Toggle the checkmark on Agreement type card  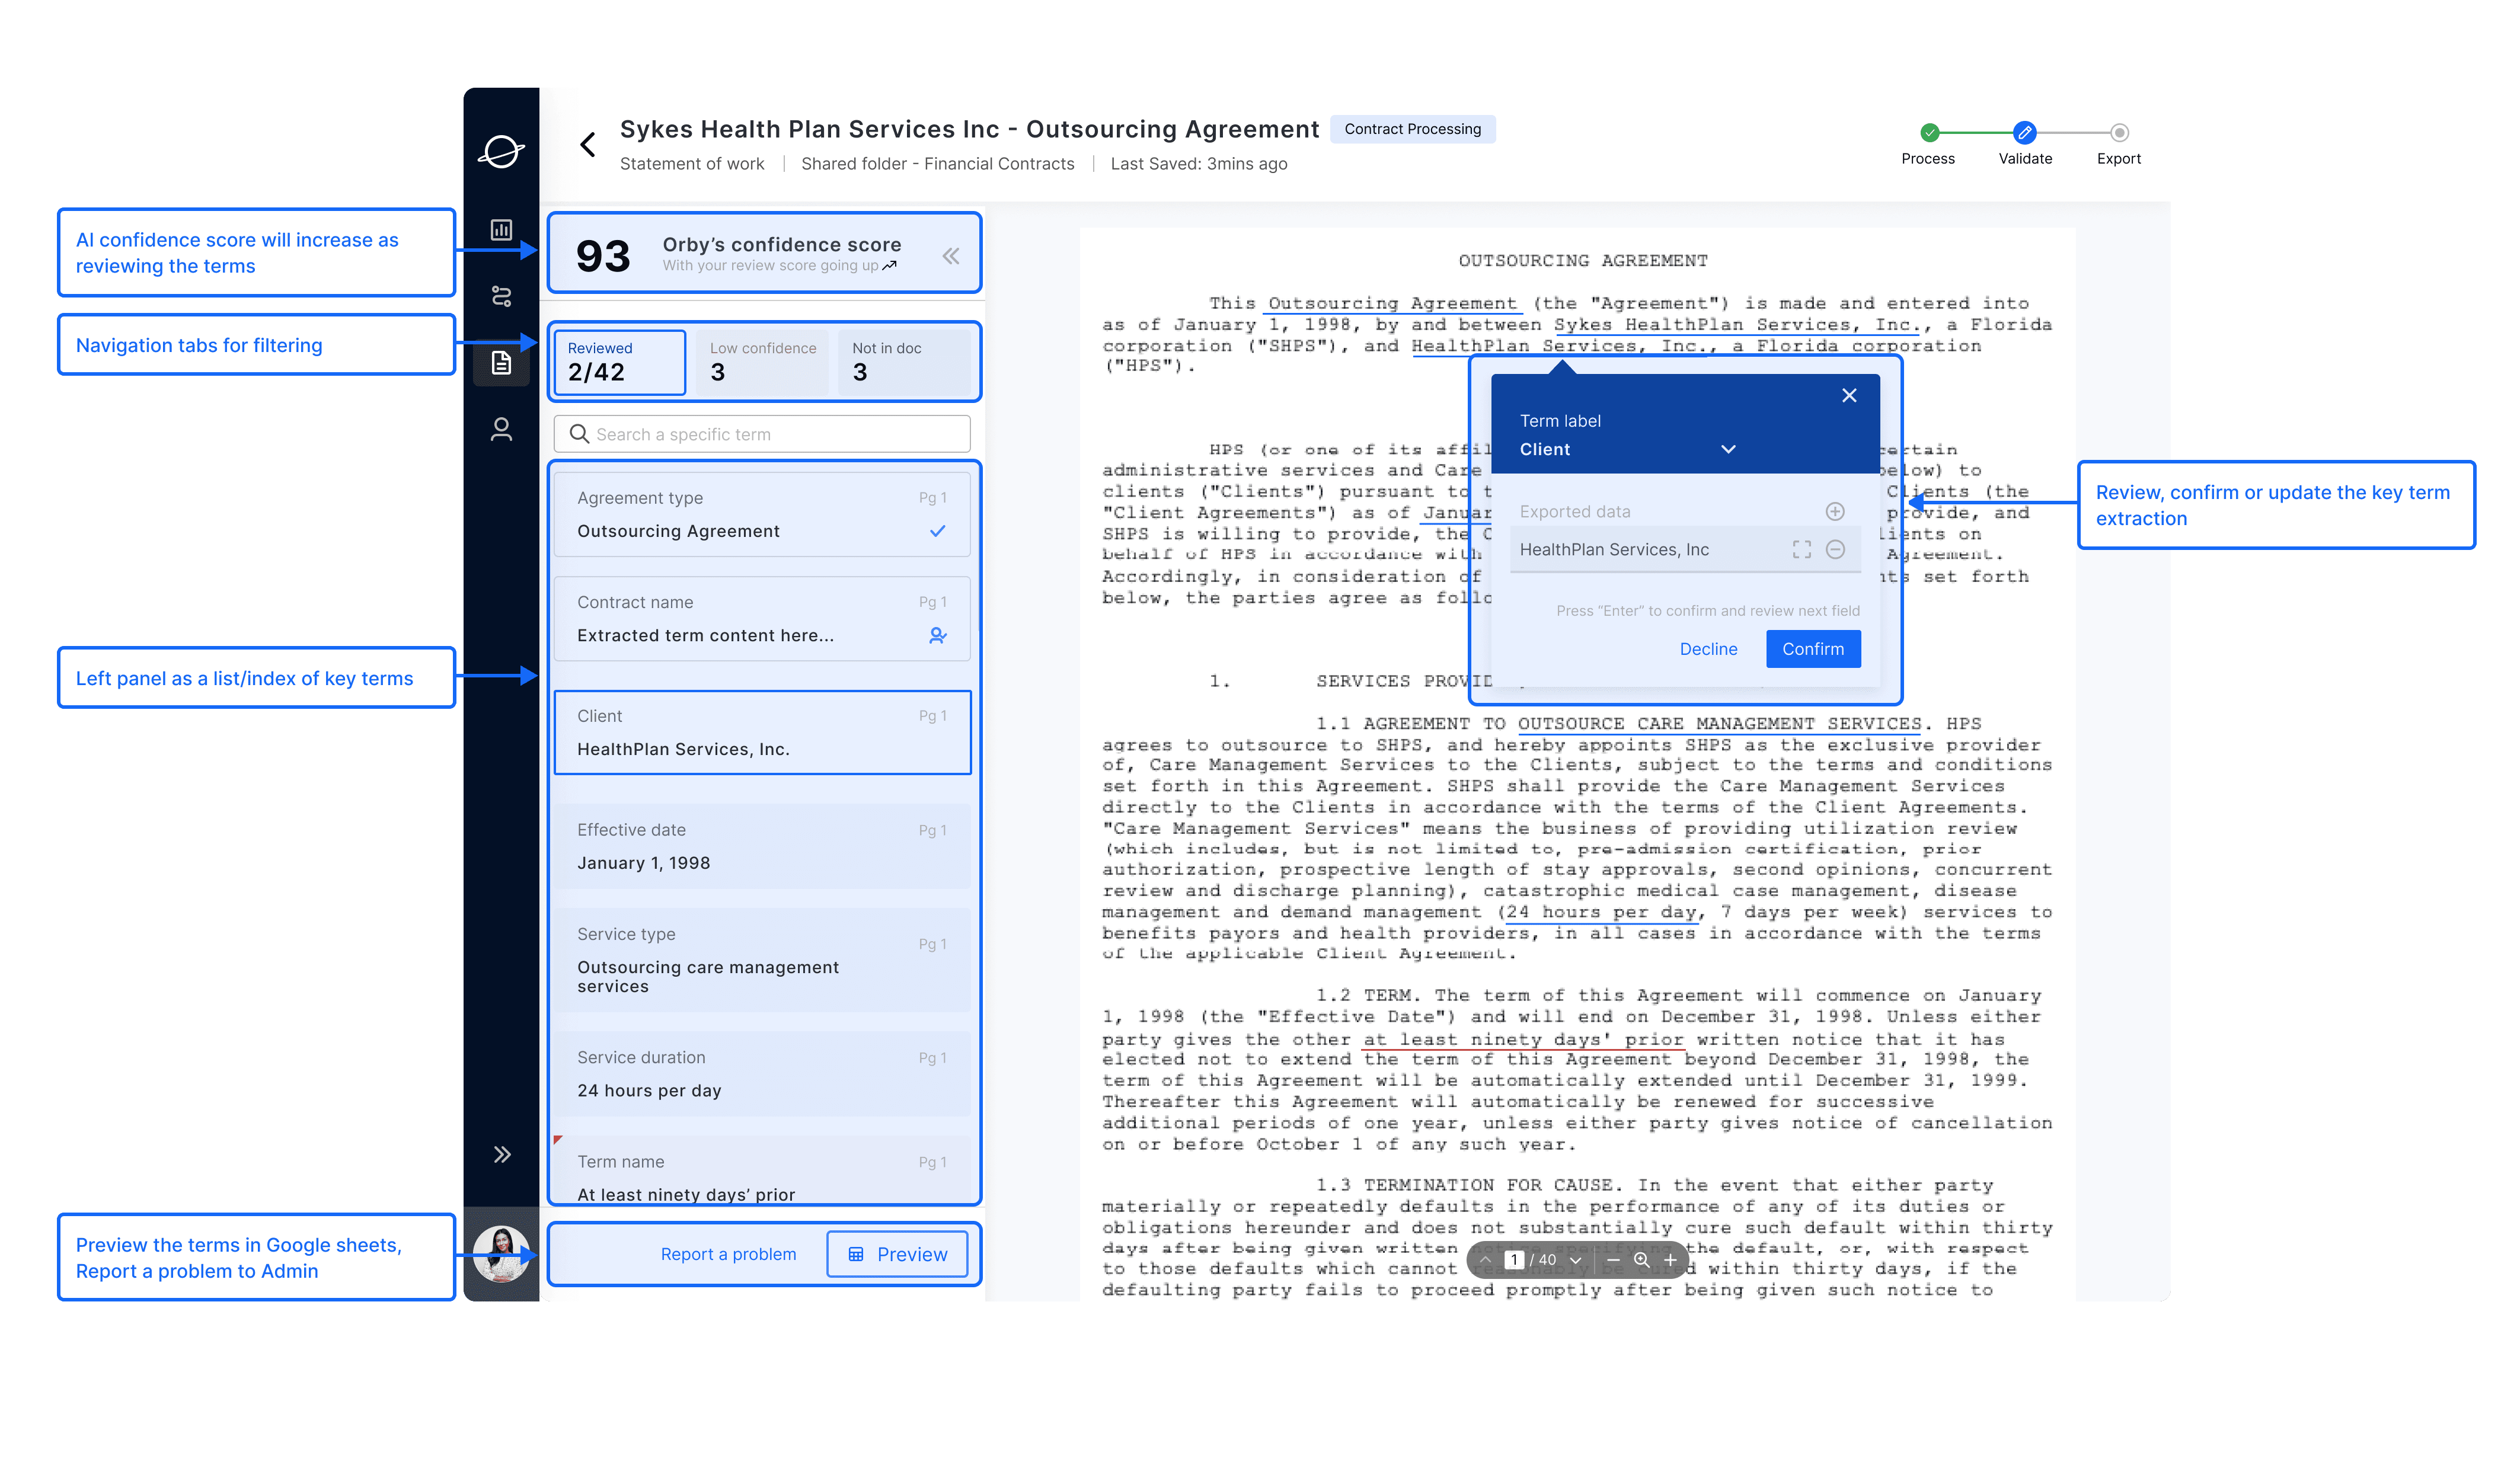coord(937,531)
